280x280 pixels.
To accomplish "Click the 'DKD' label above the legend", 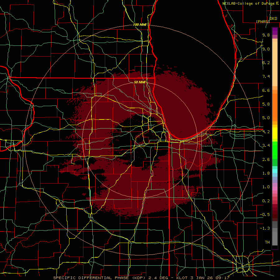I will (273, 19).
